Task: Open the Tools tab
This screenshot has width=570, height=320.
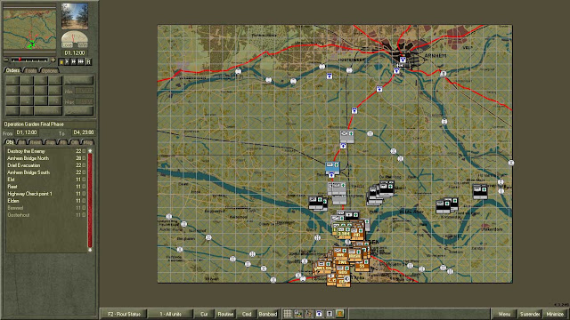Action: pos(31,70)
